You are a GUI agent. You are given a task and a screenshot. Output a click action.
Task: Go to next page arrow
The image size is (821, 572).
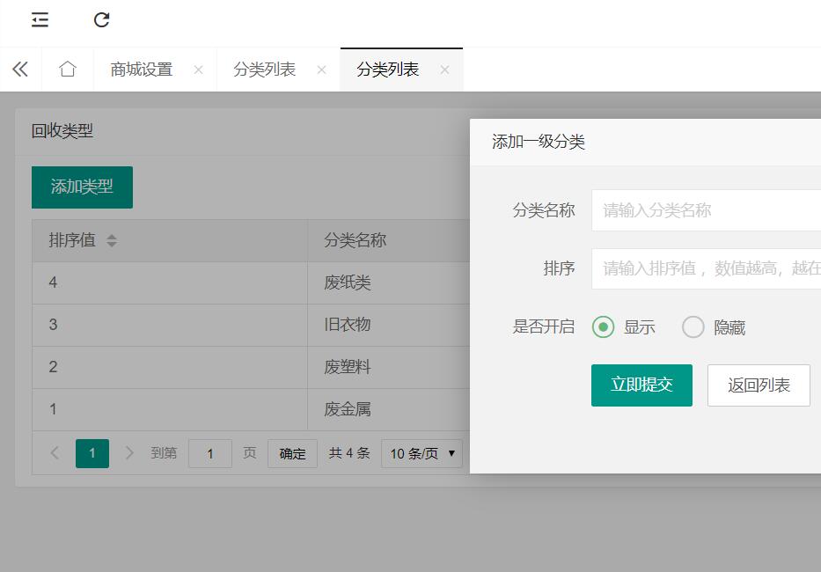[x=129, y=453]
